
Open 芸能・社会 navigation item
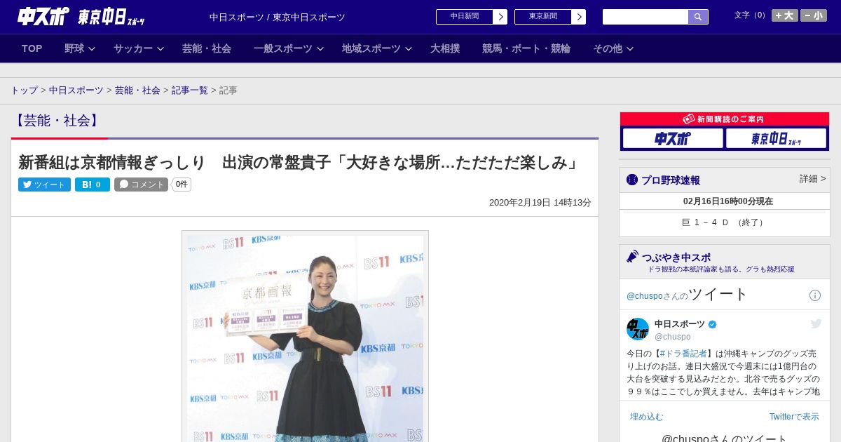[x=207, y=48]
